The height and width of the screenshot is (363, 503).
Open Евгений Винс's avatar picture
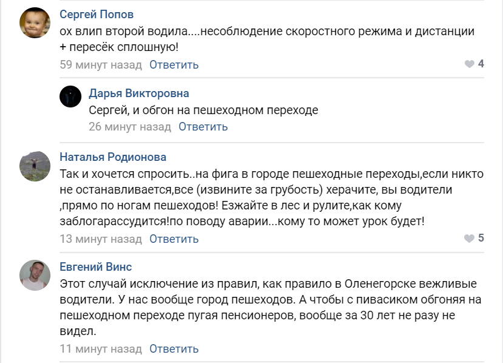(35, 276)
